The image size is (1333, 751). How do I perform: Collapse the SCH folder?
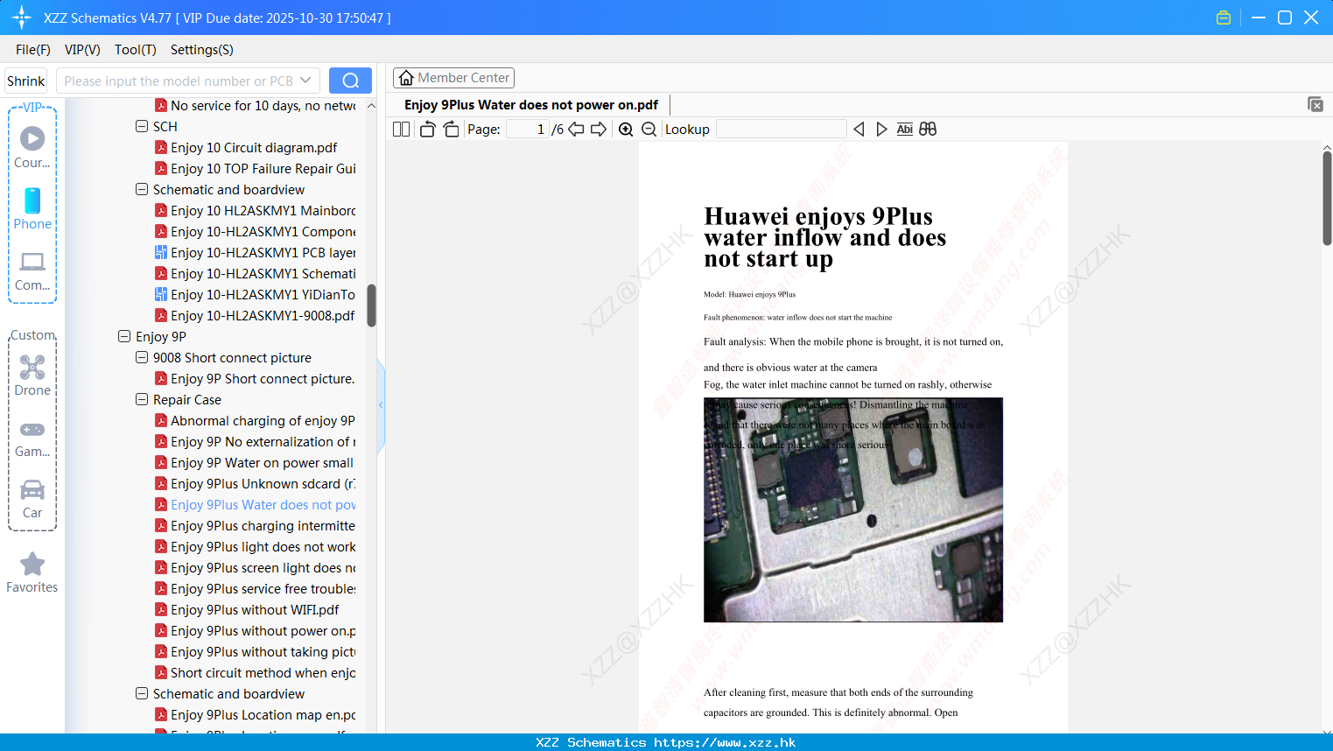pos(142,126)
